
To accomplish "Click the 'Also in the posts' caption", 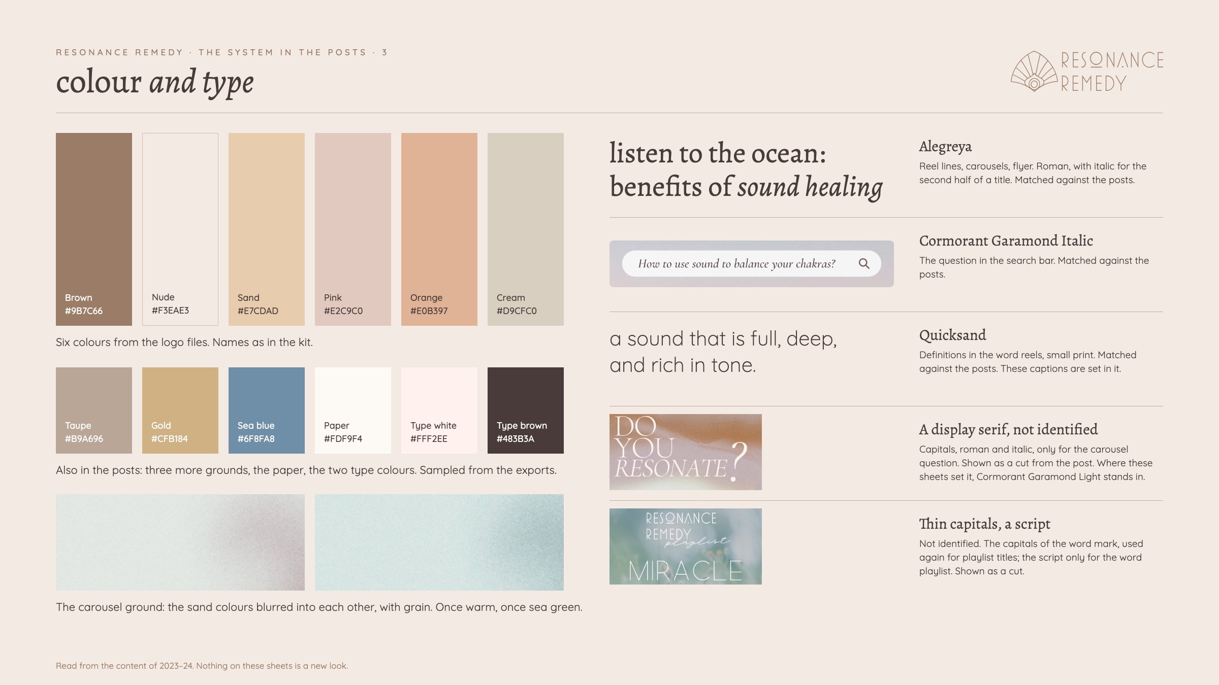I will pos(306,470).
